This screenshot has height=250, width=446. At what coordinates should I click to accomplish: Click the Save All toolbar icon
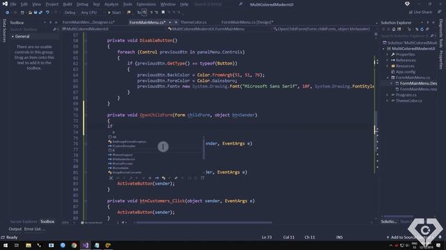(x=40, y=12)
